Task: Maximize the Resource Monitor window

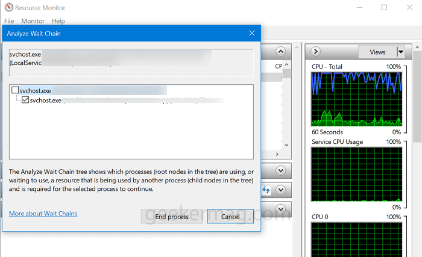Action: (384, 8)
